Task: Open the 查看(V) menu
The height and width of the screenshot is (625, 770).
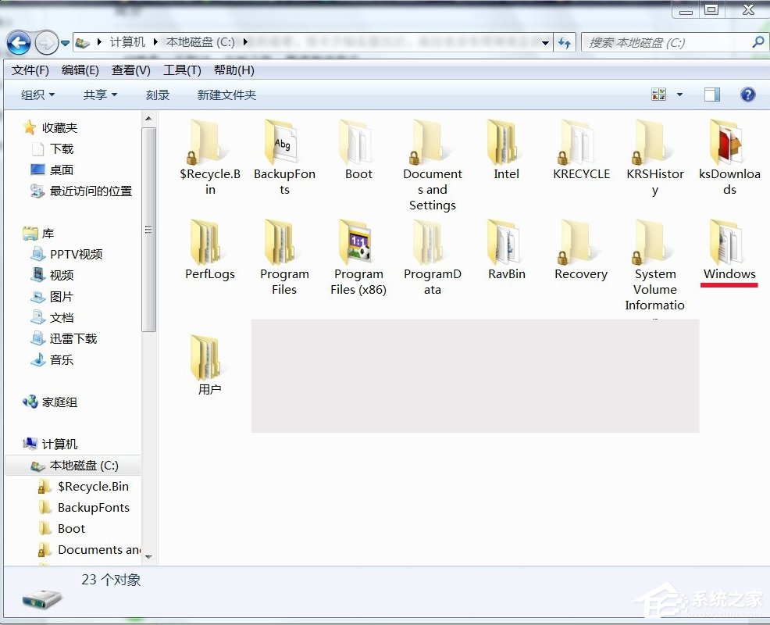Action: pyautogui.click(x=130, y=70)
